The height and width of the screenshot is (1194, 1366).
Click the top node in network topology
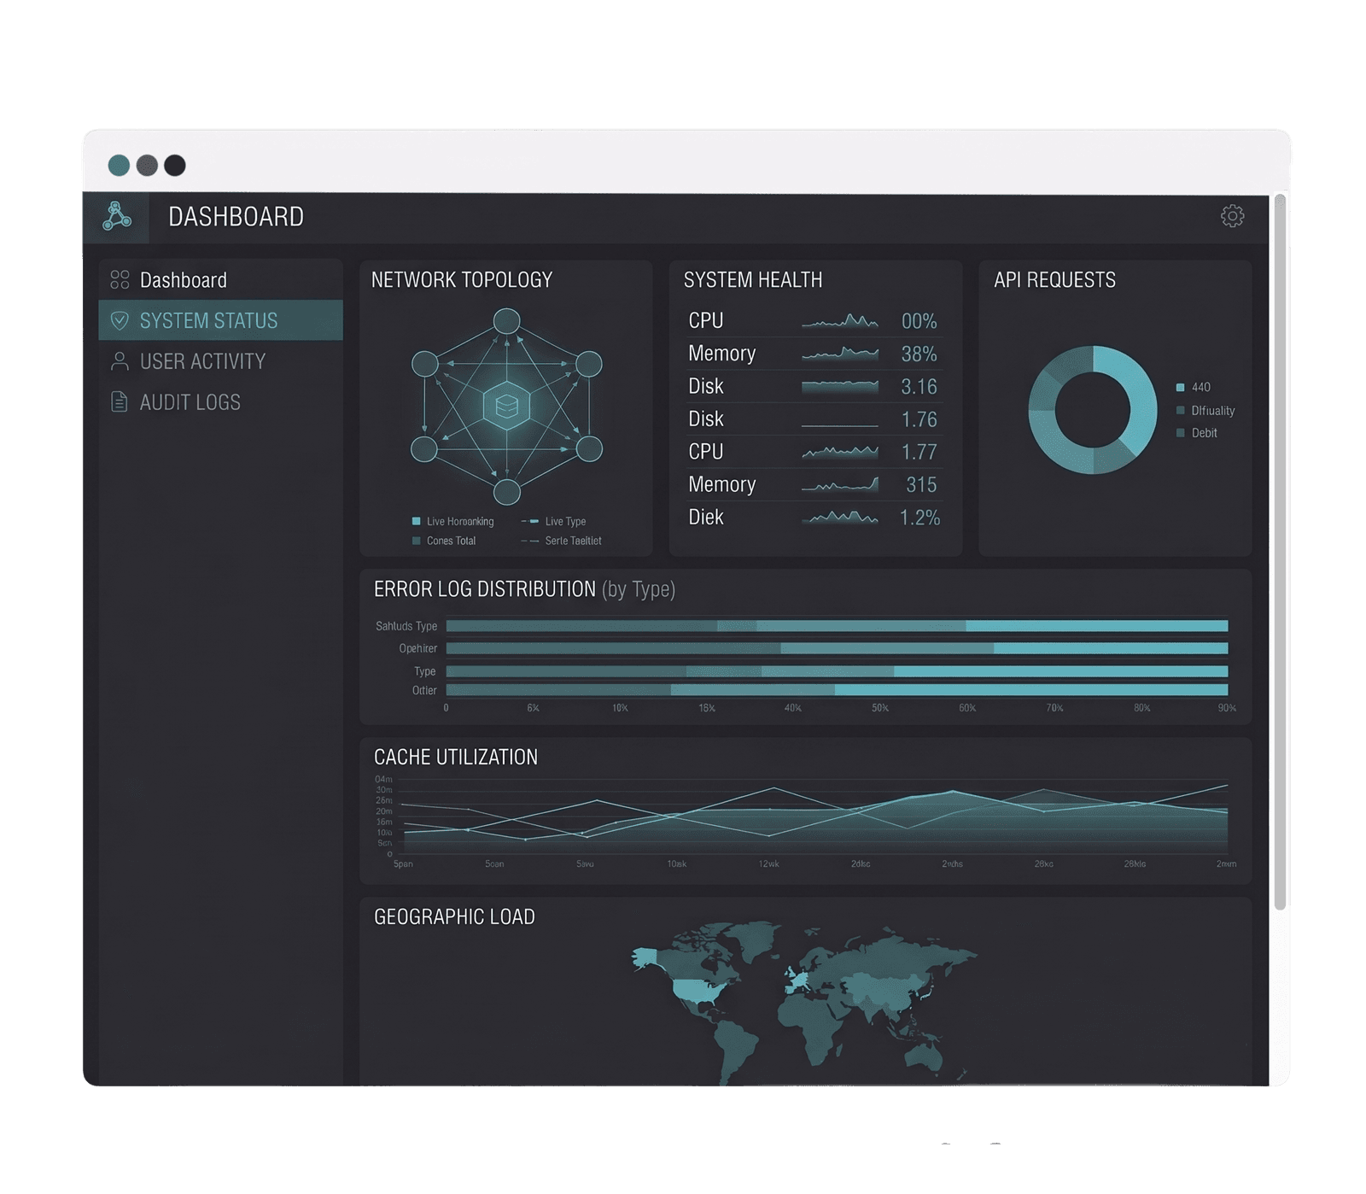tap(507, 321)
